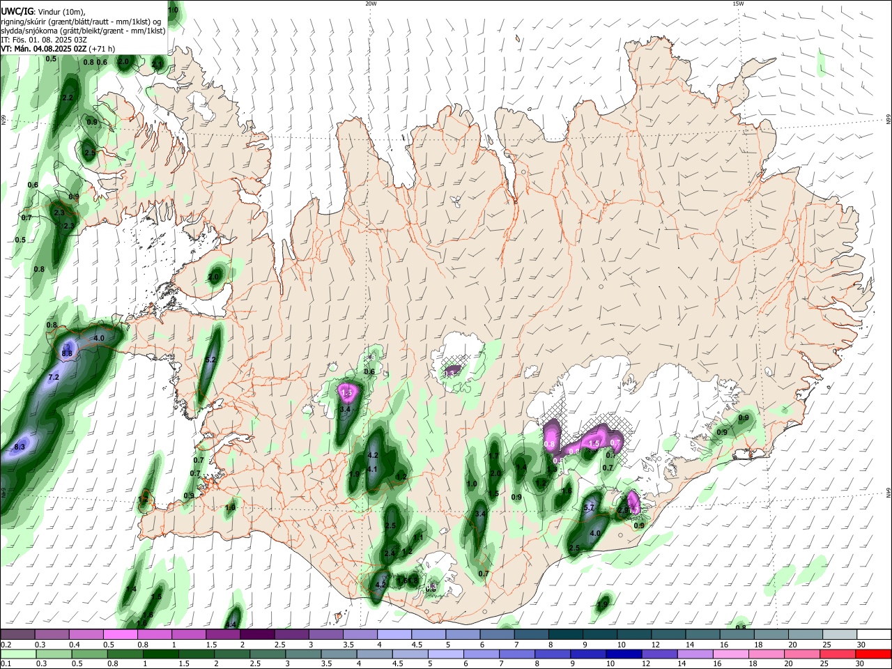This screenshot has width=892, height=669.
Task: Pick the lower legend swatch starting at 1 (darkest green)
Action: pyautogui.click(x=160, y=654)
